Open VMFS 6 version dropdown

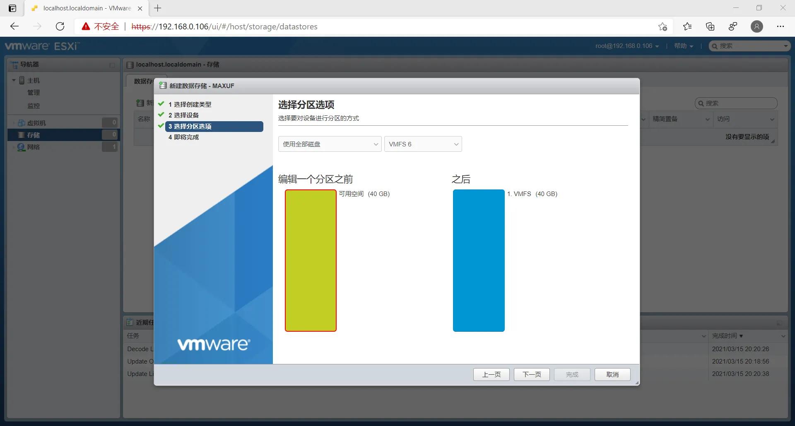click(423, 144)
